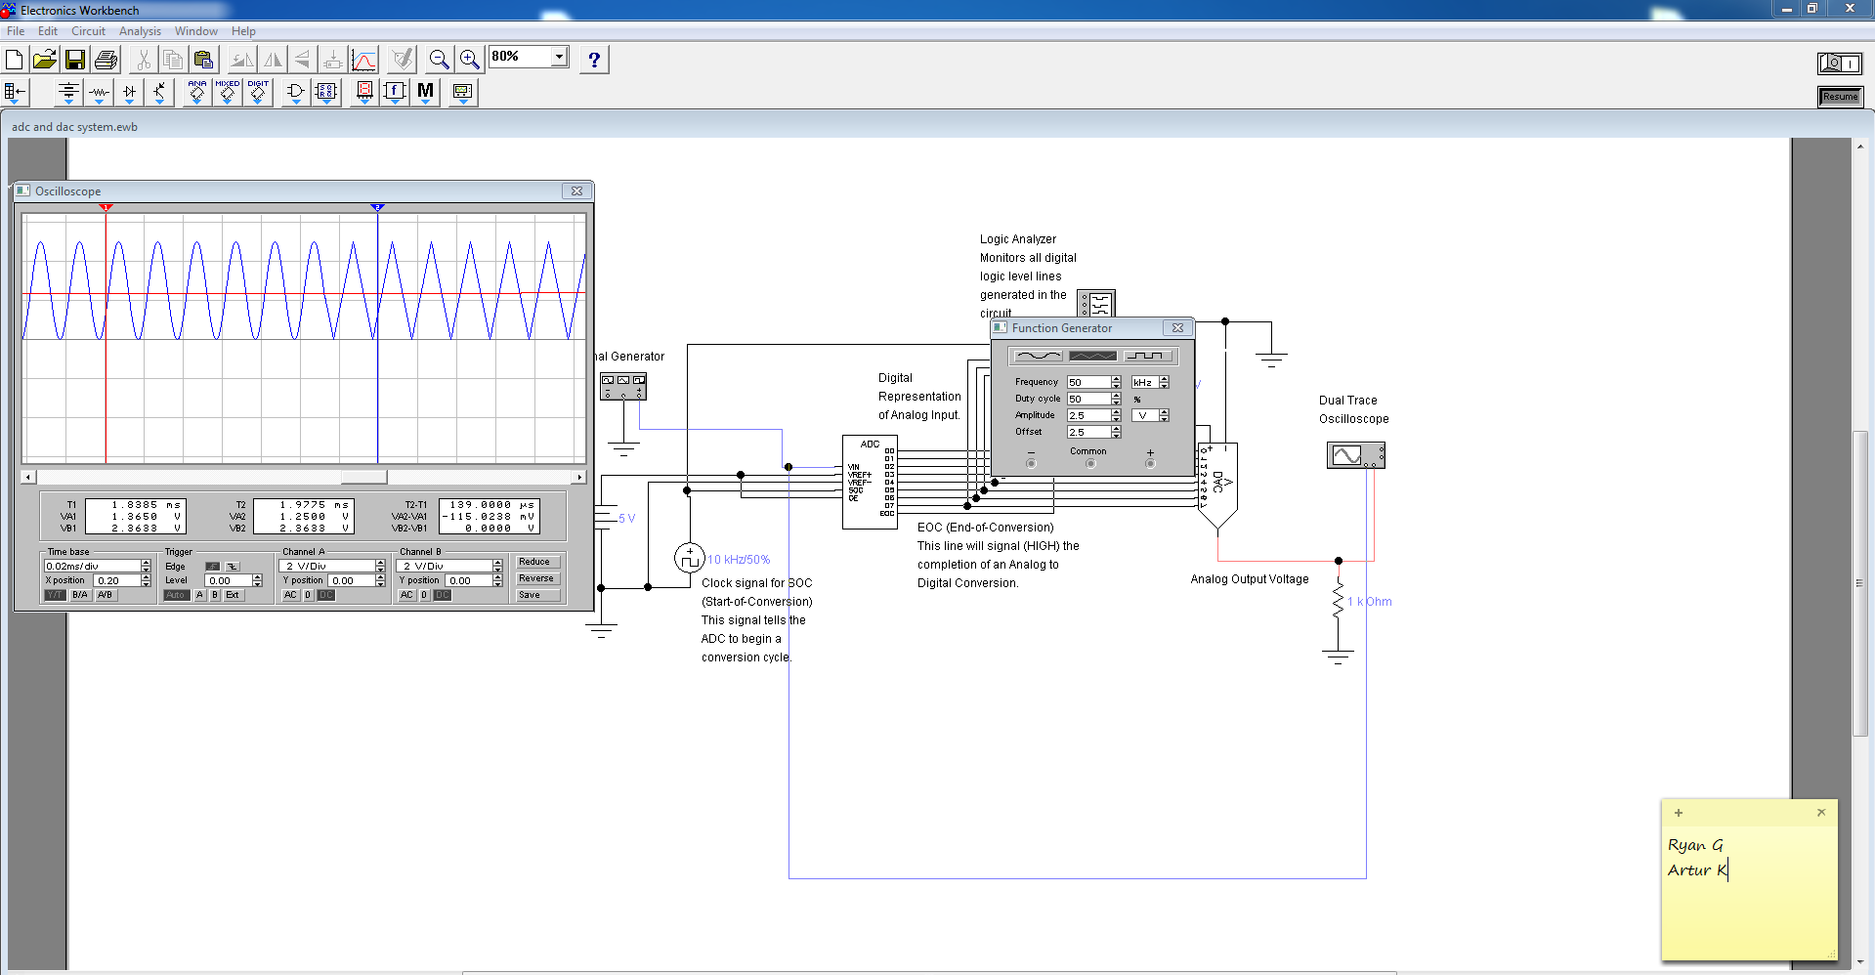Increase Function Generator frequency value
The image size is (1875, 975).
click(x=1116, y=379)
